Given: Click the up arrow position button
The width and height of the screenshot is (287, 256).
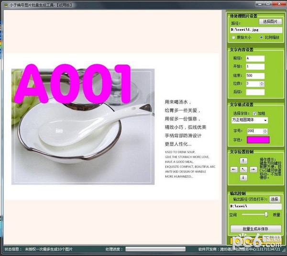Looking at the screenshot, I should (243, 161).
